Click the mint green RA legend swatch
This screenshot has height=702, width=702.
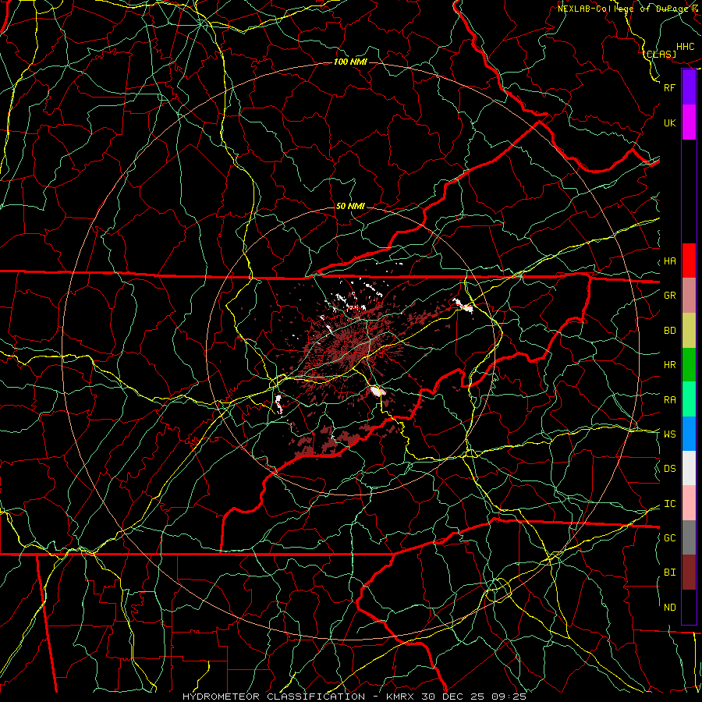(689, 399)
